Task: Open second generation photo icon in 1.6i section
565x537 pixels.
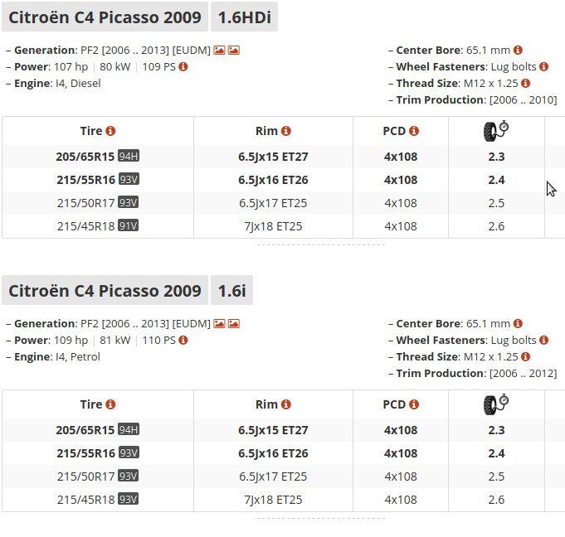Action: [234, 323]
